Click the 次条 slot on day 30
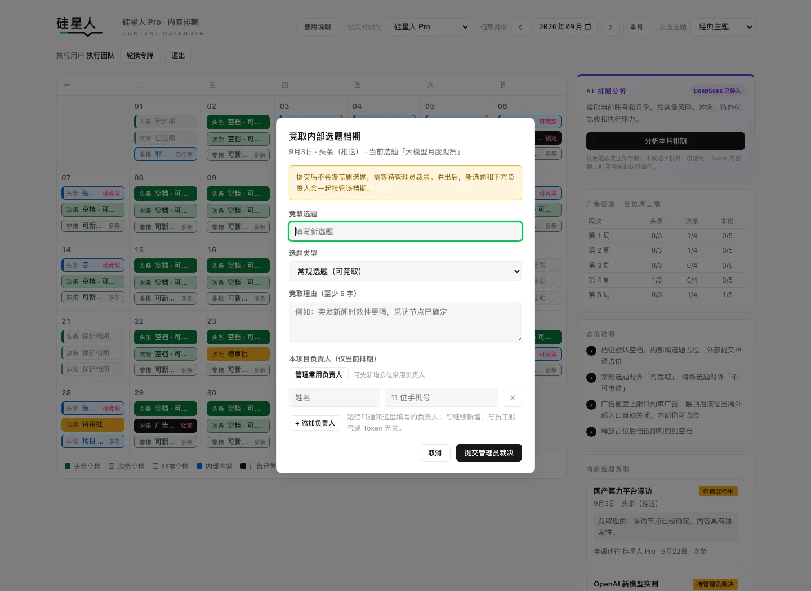The width and height of the screenshot is (811, 591). 238,426
